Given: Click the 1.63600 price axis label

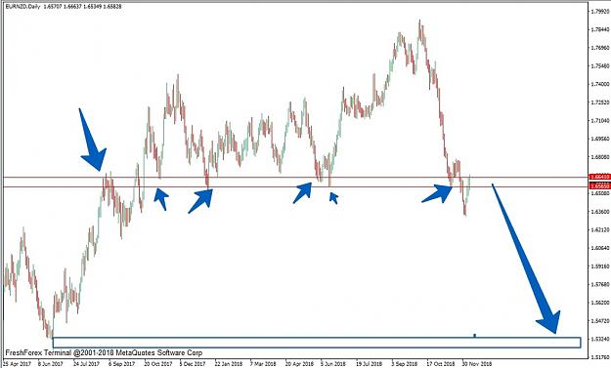Looking at the screenshot, I should tap(599, 212).
